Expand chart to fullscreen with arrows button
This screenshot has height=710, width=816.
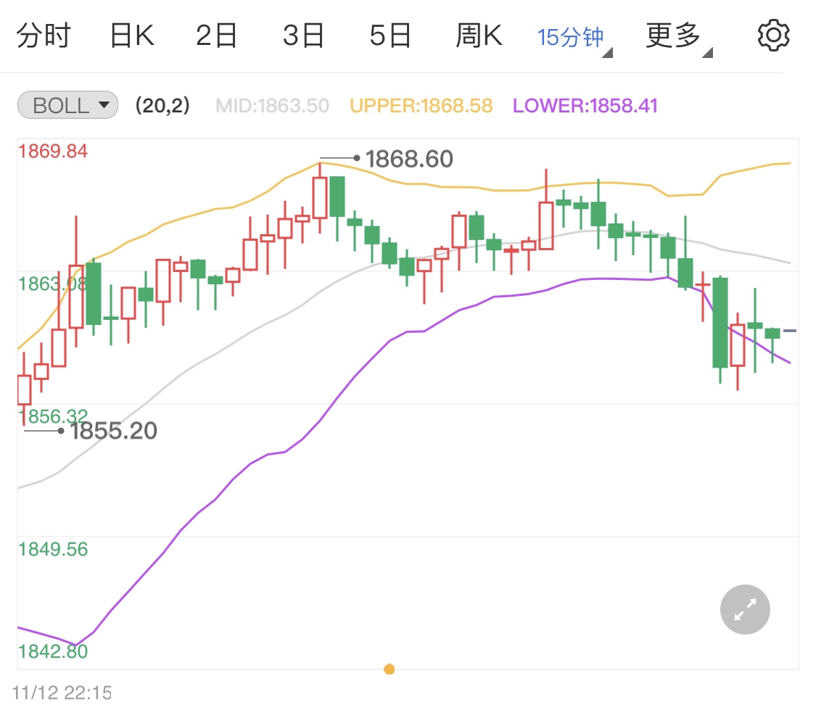pyautogui.click(x=745, y=609)
